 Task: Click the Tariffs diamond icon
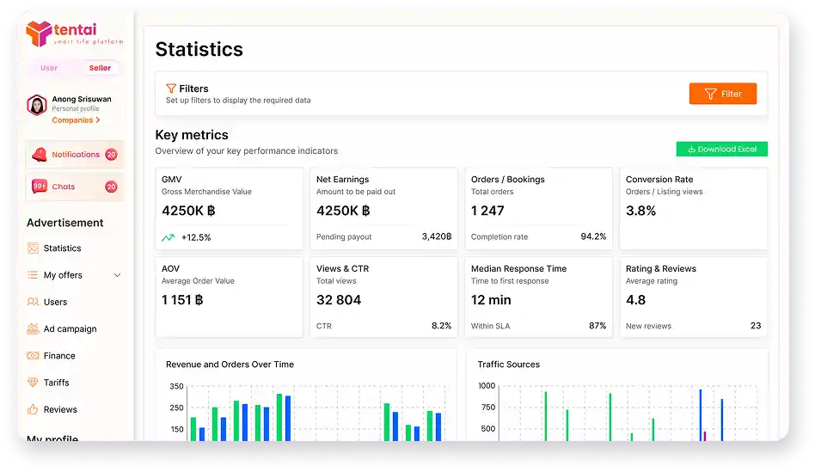(33, 382)
